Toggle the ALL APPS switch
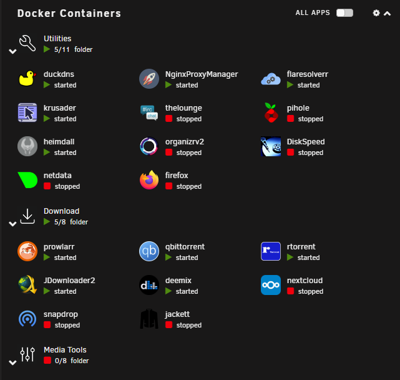400x380 pixels. [344, 12]
